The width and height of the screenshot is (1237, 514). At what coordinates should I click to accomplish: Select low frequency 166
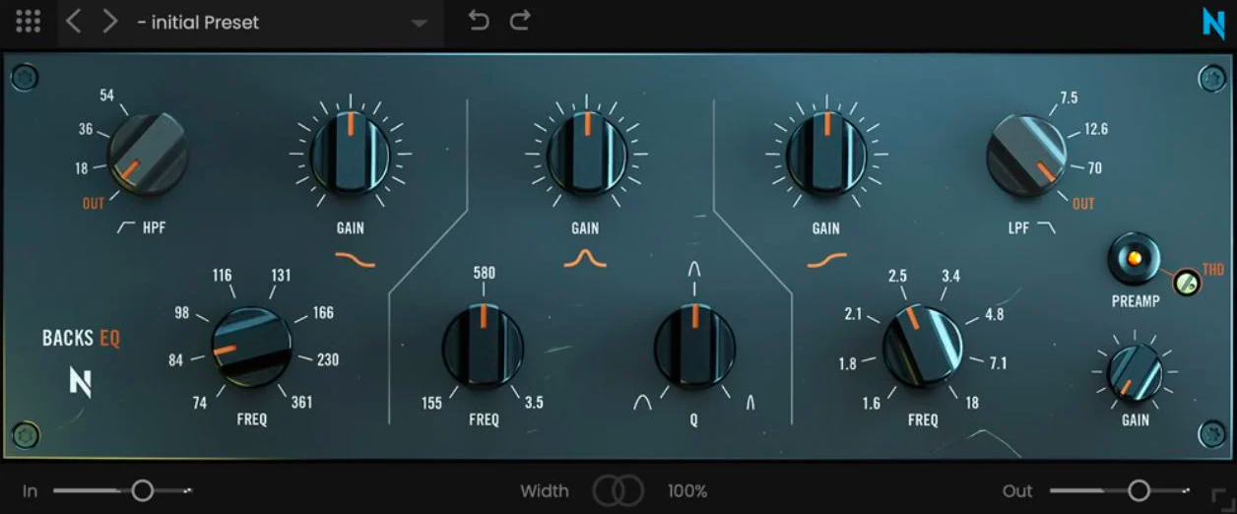[323, 313]
